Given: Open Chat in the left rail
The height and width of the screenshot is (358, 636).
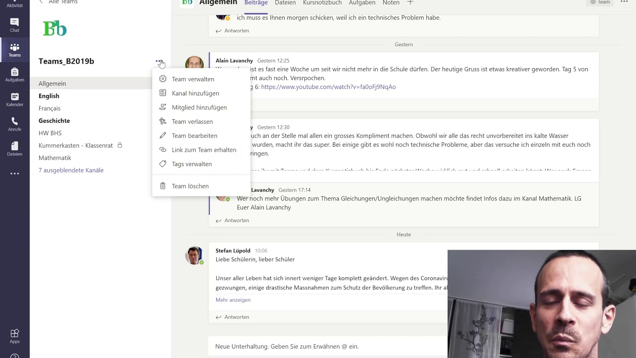Looking at the screenshot, I should (14, 25).
